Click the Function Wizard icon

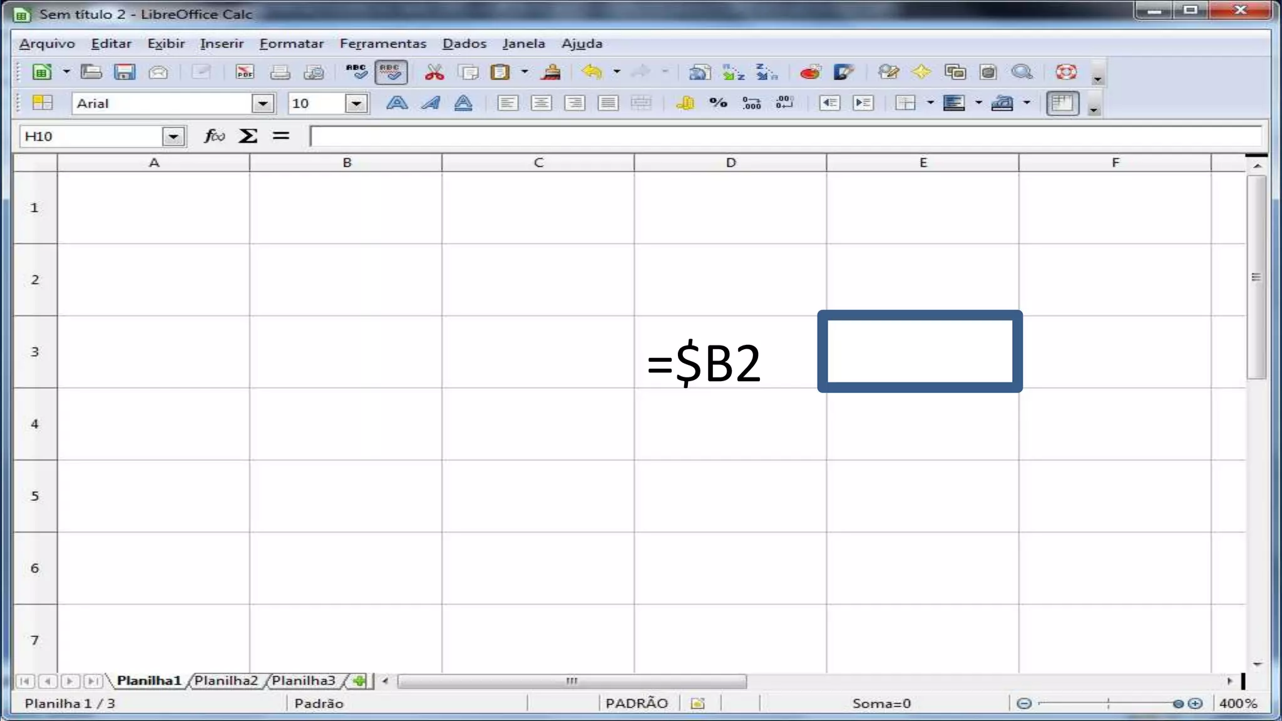pyautogui.click(x=214, y=136)
